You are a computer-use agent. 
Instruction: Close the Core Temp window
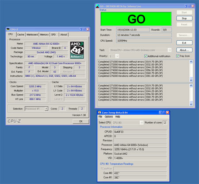168,113
